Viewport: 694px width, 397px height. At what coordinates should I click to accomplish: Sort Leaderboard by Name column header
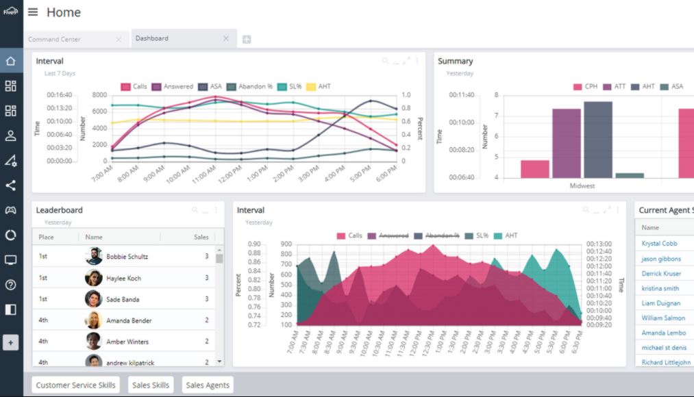pos(94,237)
